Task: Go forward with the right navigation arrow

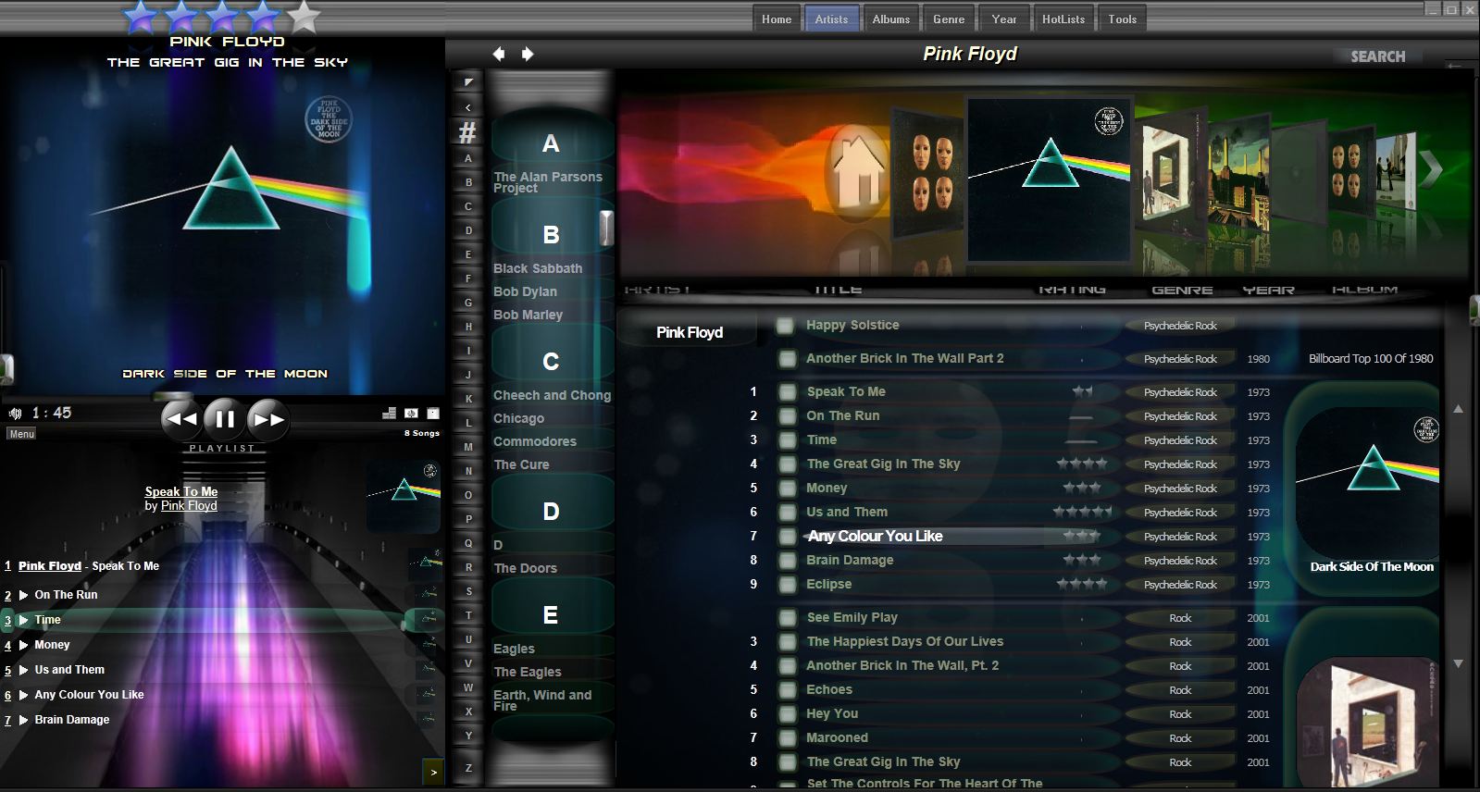Action: pyautogui.click(x=528, y=54)
